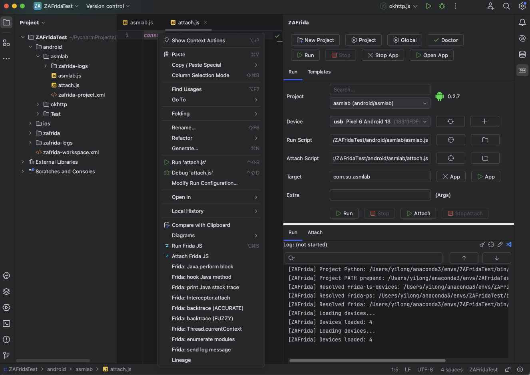The height and width of the screenshot is (375, 530).
Task: Jump to next log search match
Action: 497,258
